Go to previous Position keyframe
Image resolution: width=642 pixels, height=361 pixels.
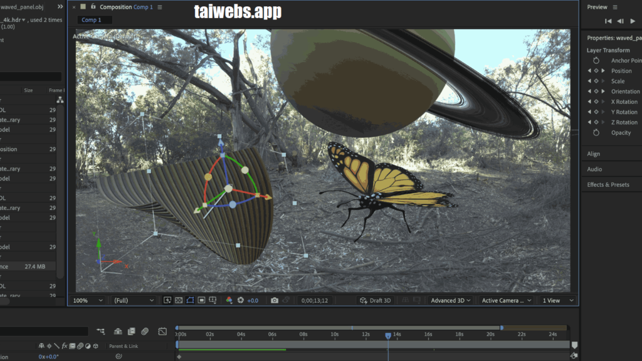[x=589, y=71]
